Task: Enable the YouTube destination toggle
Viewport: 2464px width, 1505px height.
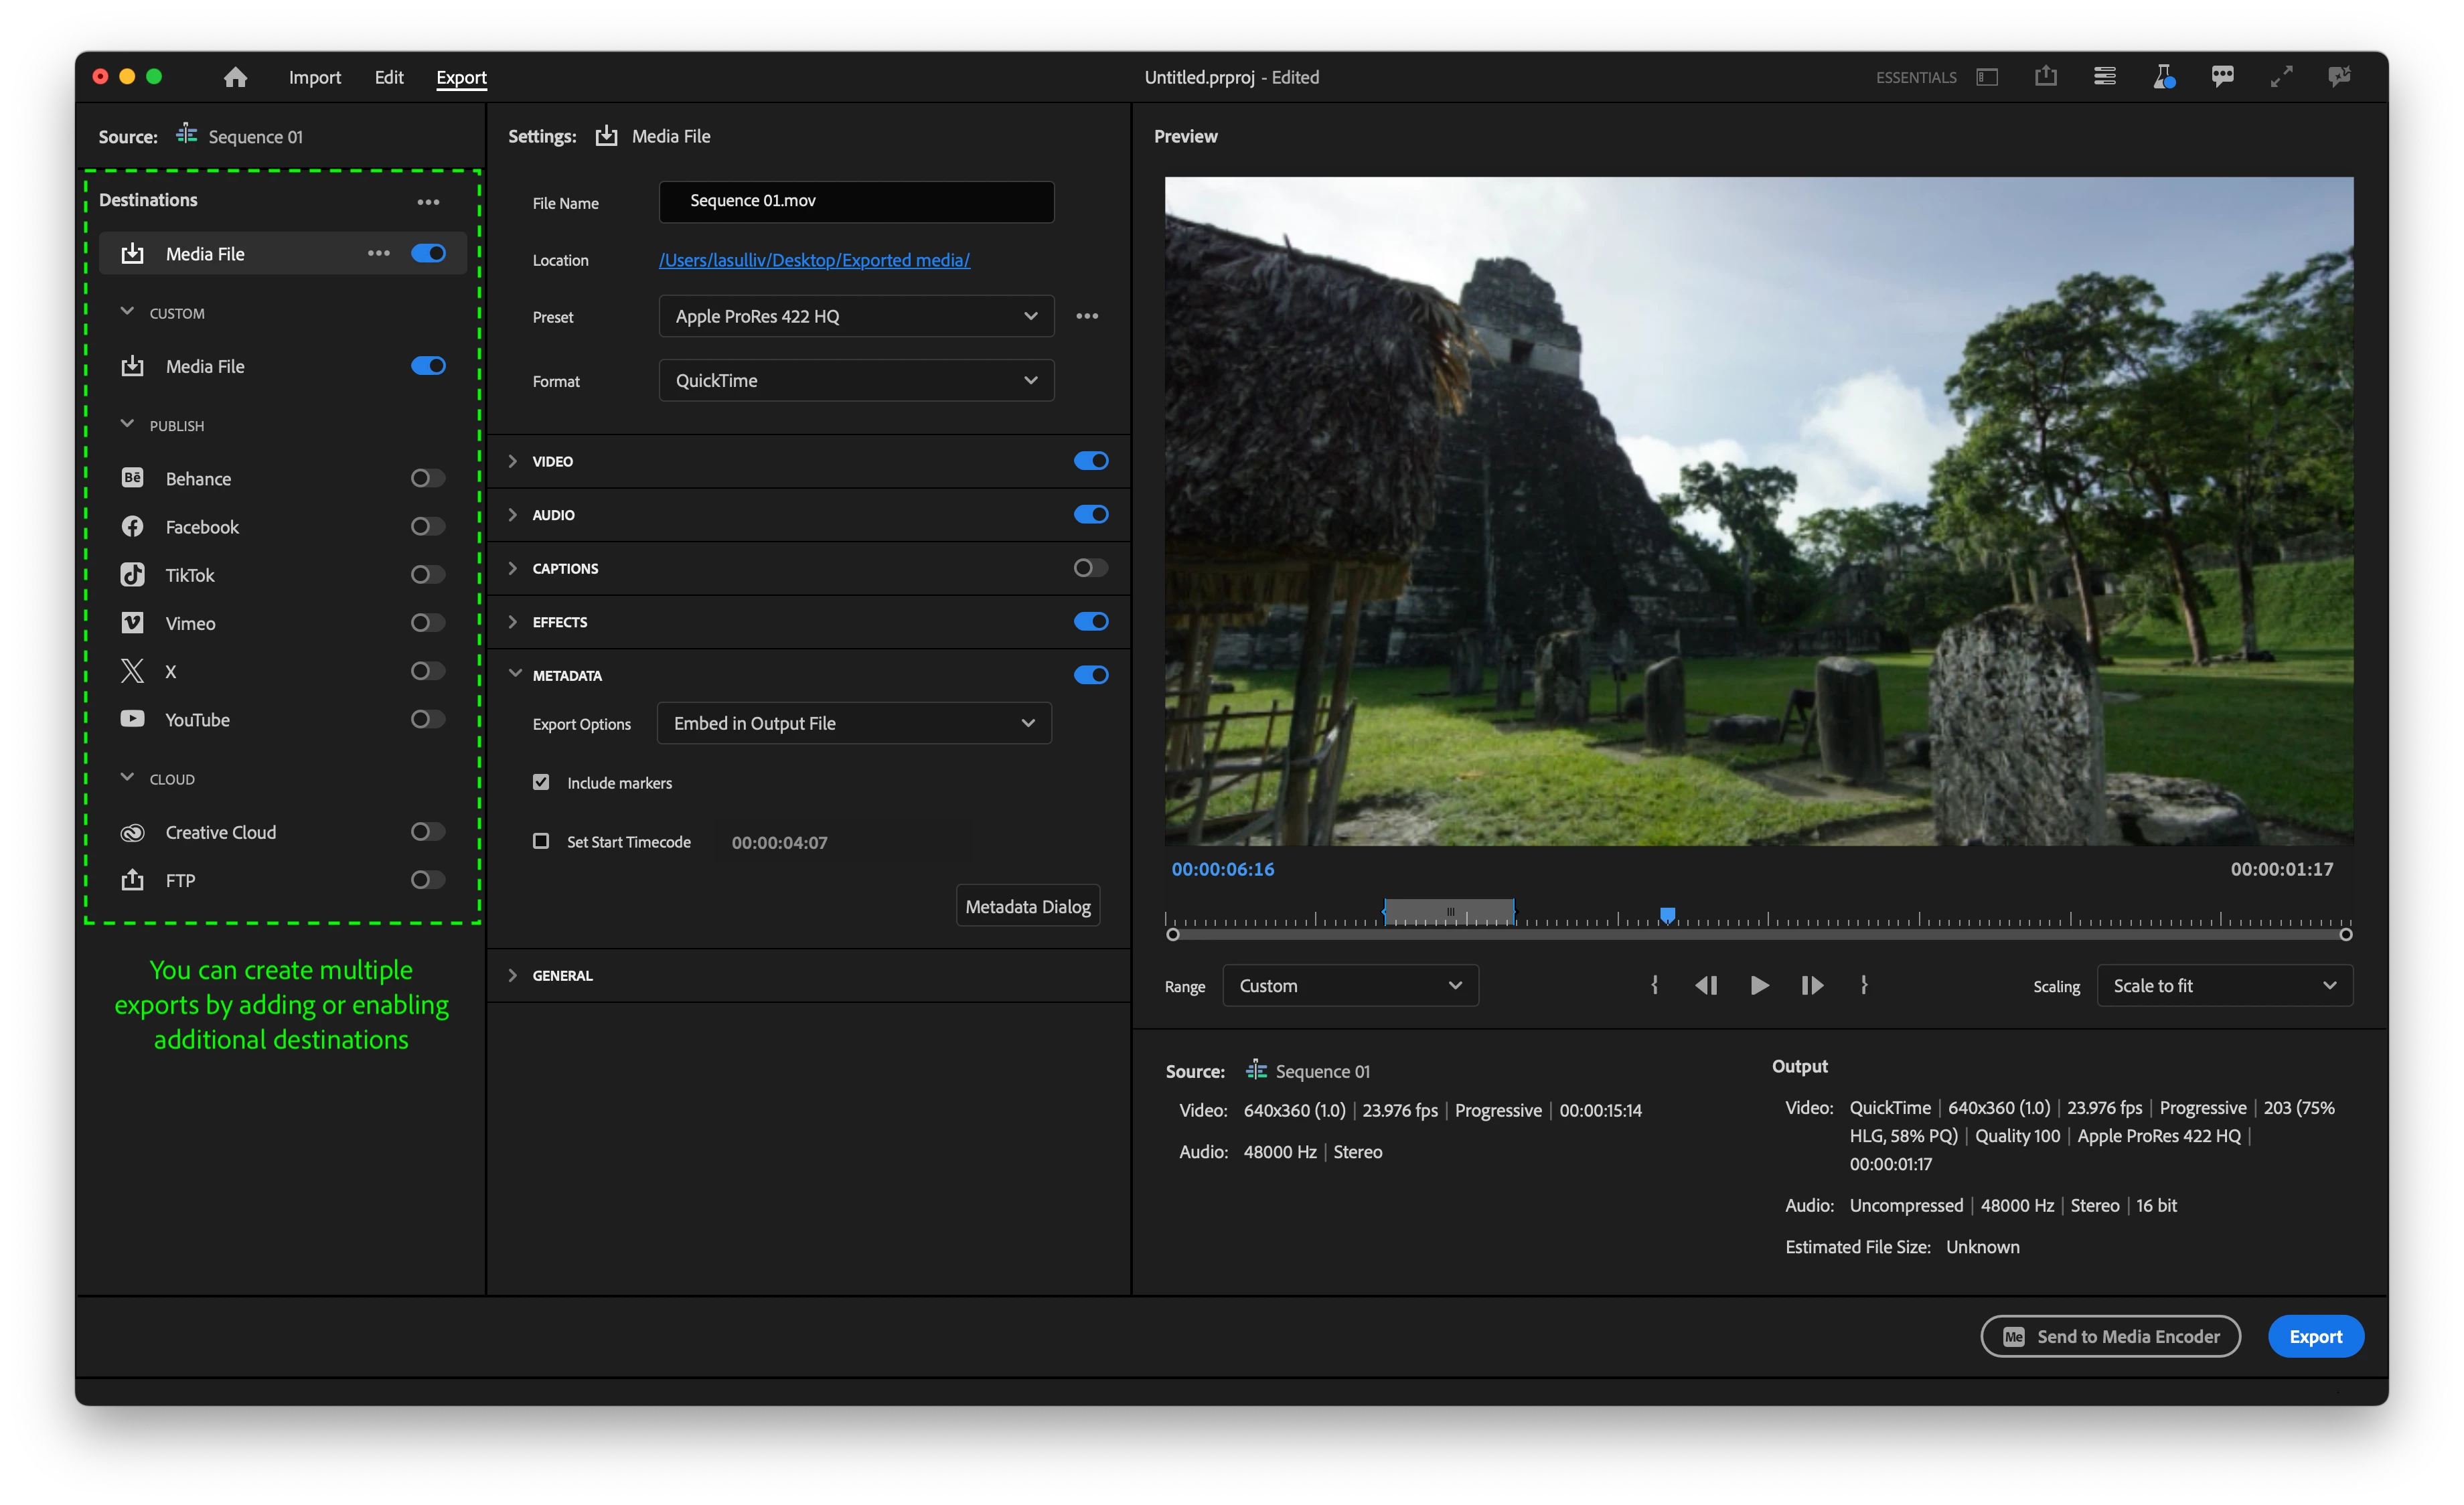Action: [427, 719]
